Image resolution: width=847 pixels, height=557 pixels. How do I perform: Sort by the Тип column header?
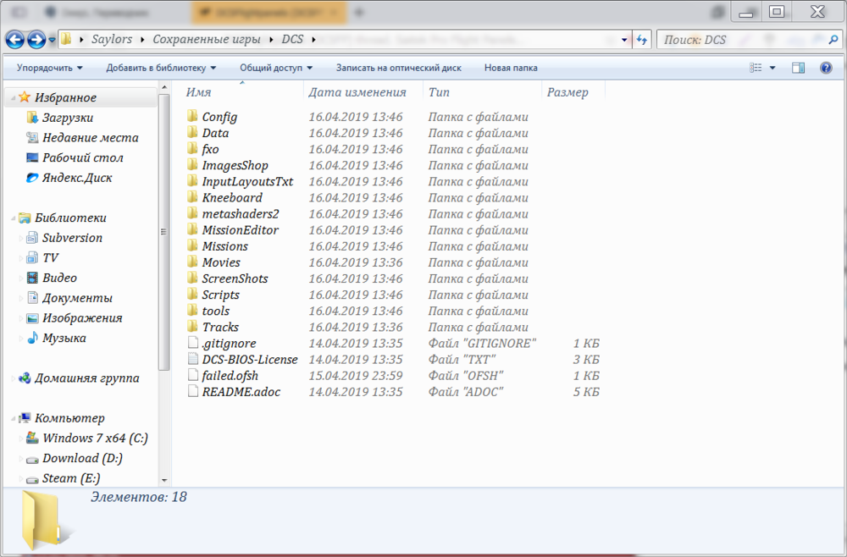pos(482,91)
